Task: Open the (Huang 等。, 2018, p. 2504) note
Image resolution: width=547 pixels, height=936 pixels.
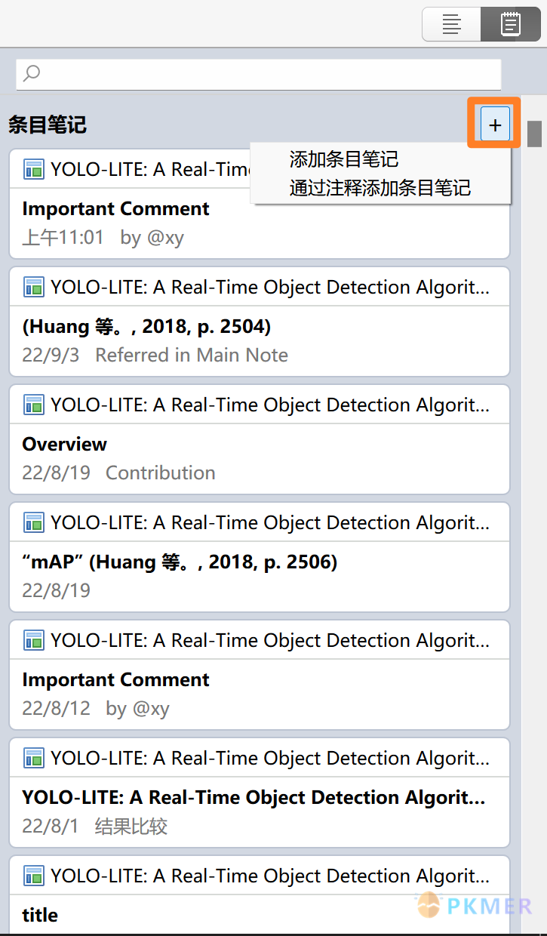Action: click(x=260, y=340)
